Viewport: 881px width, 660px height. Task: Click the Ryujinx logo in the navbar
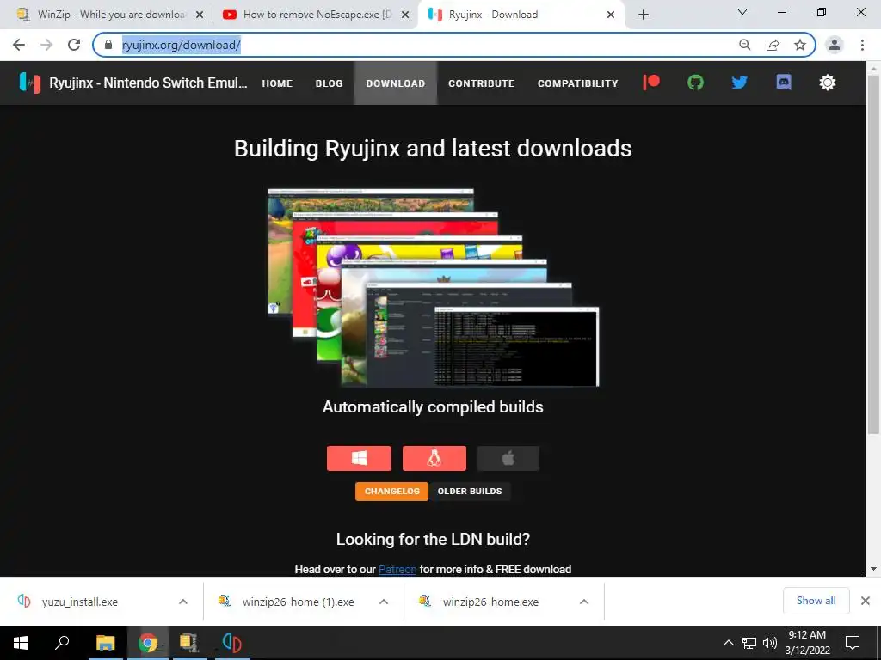pos(30,82)
